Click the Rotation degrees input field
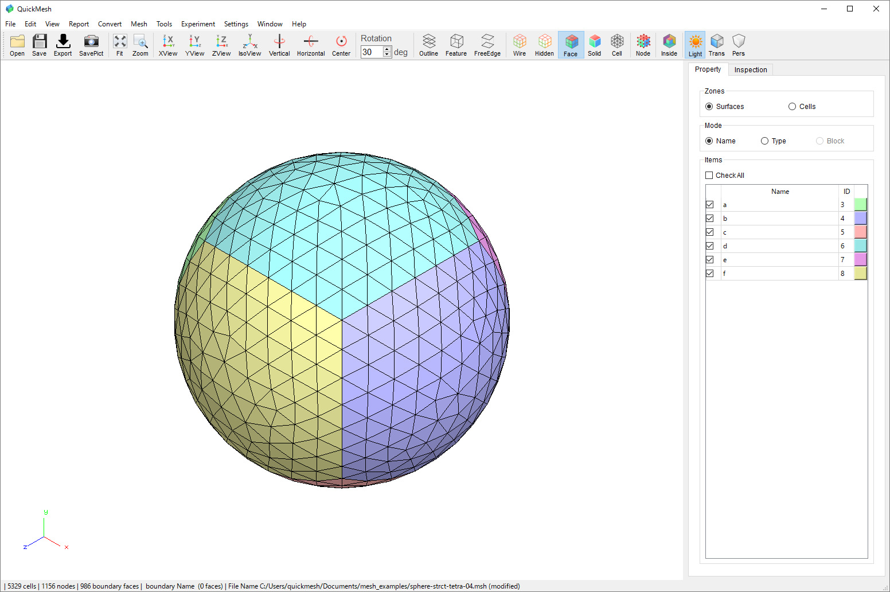 [x=372, y=52]
